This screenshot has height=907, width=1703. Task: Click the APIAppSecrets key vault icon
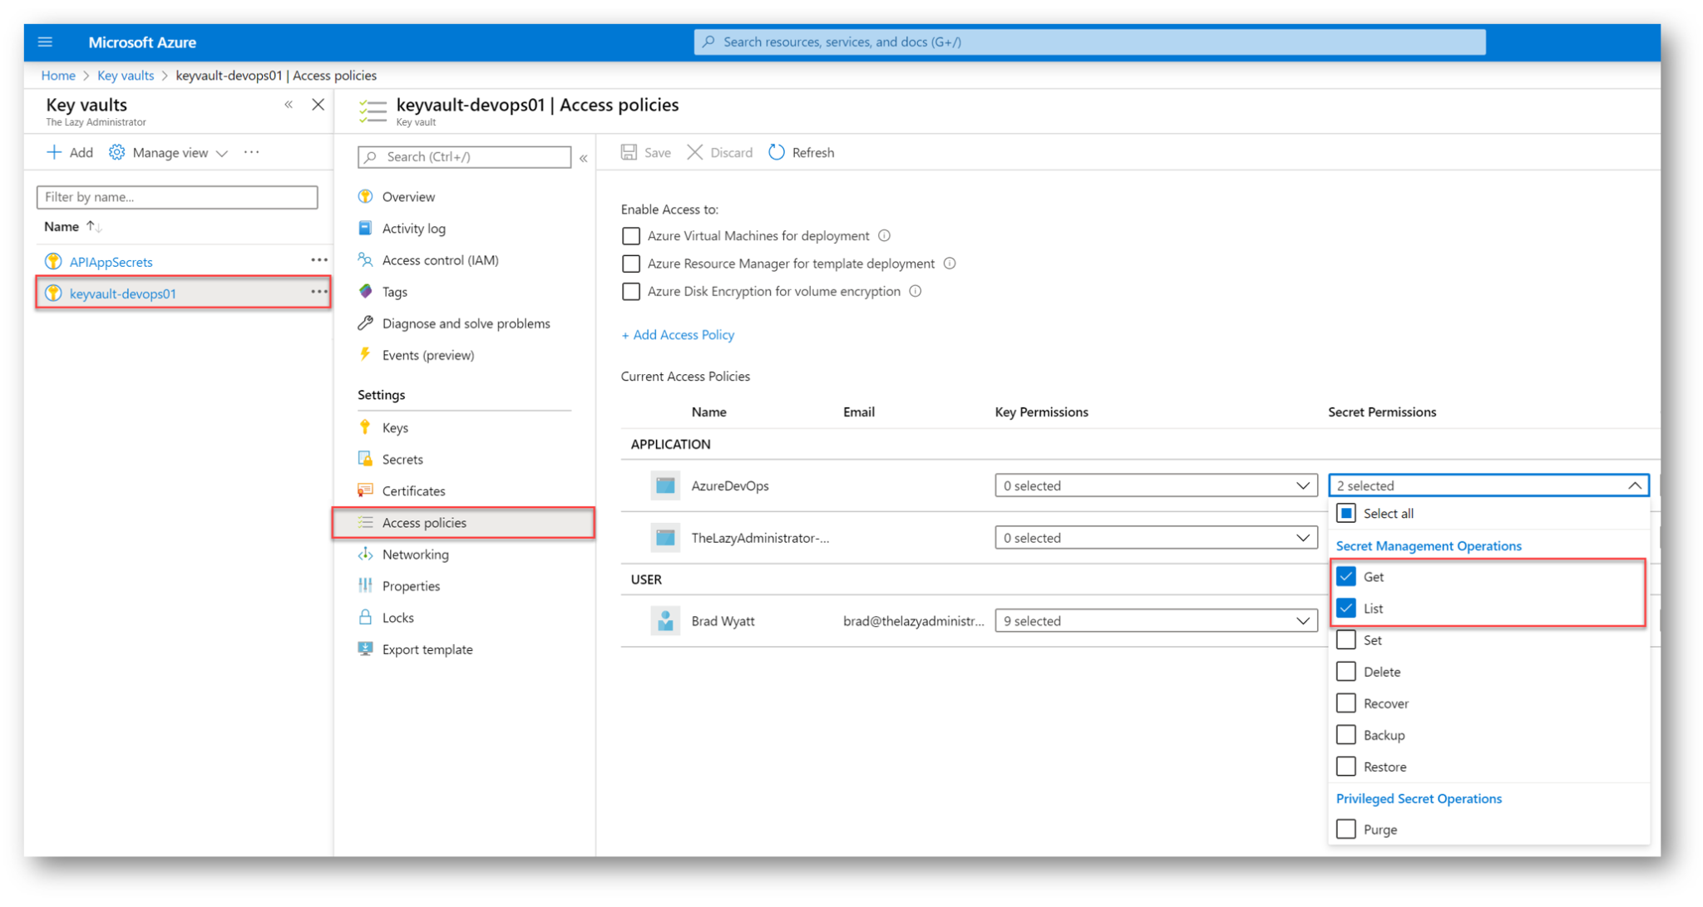(53, 261)
